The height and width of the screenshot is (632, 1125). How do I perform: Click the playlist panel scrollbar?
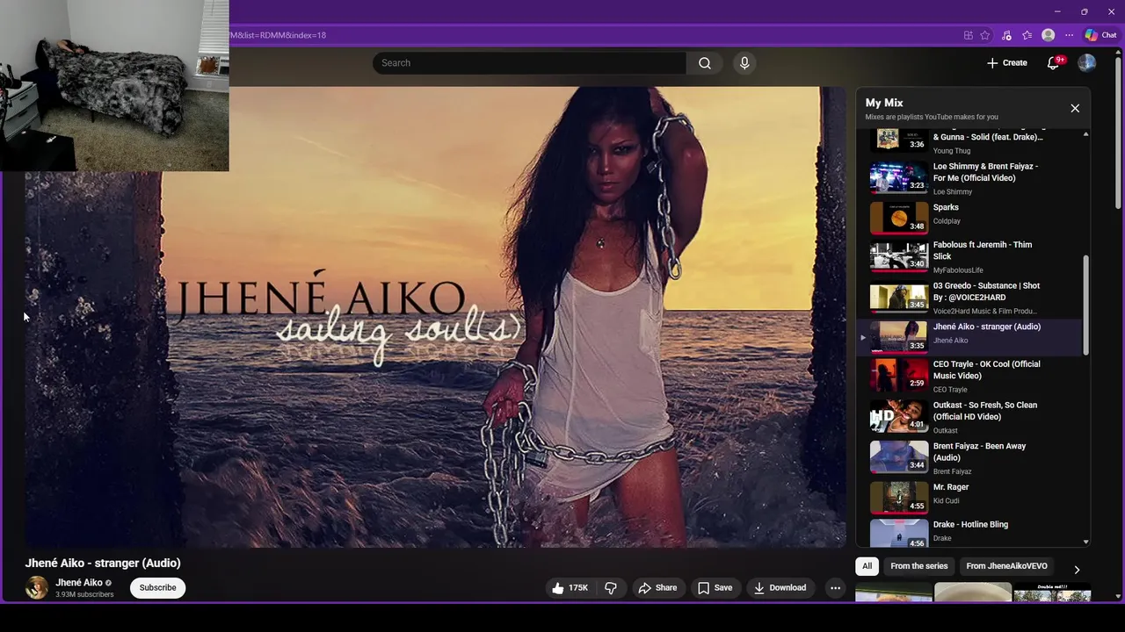1086,305
